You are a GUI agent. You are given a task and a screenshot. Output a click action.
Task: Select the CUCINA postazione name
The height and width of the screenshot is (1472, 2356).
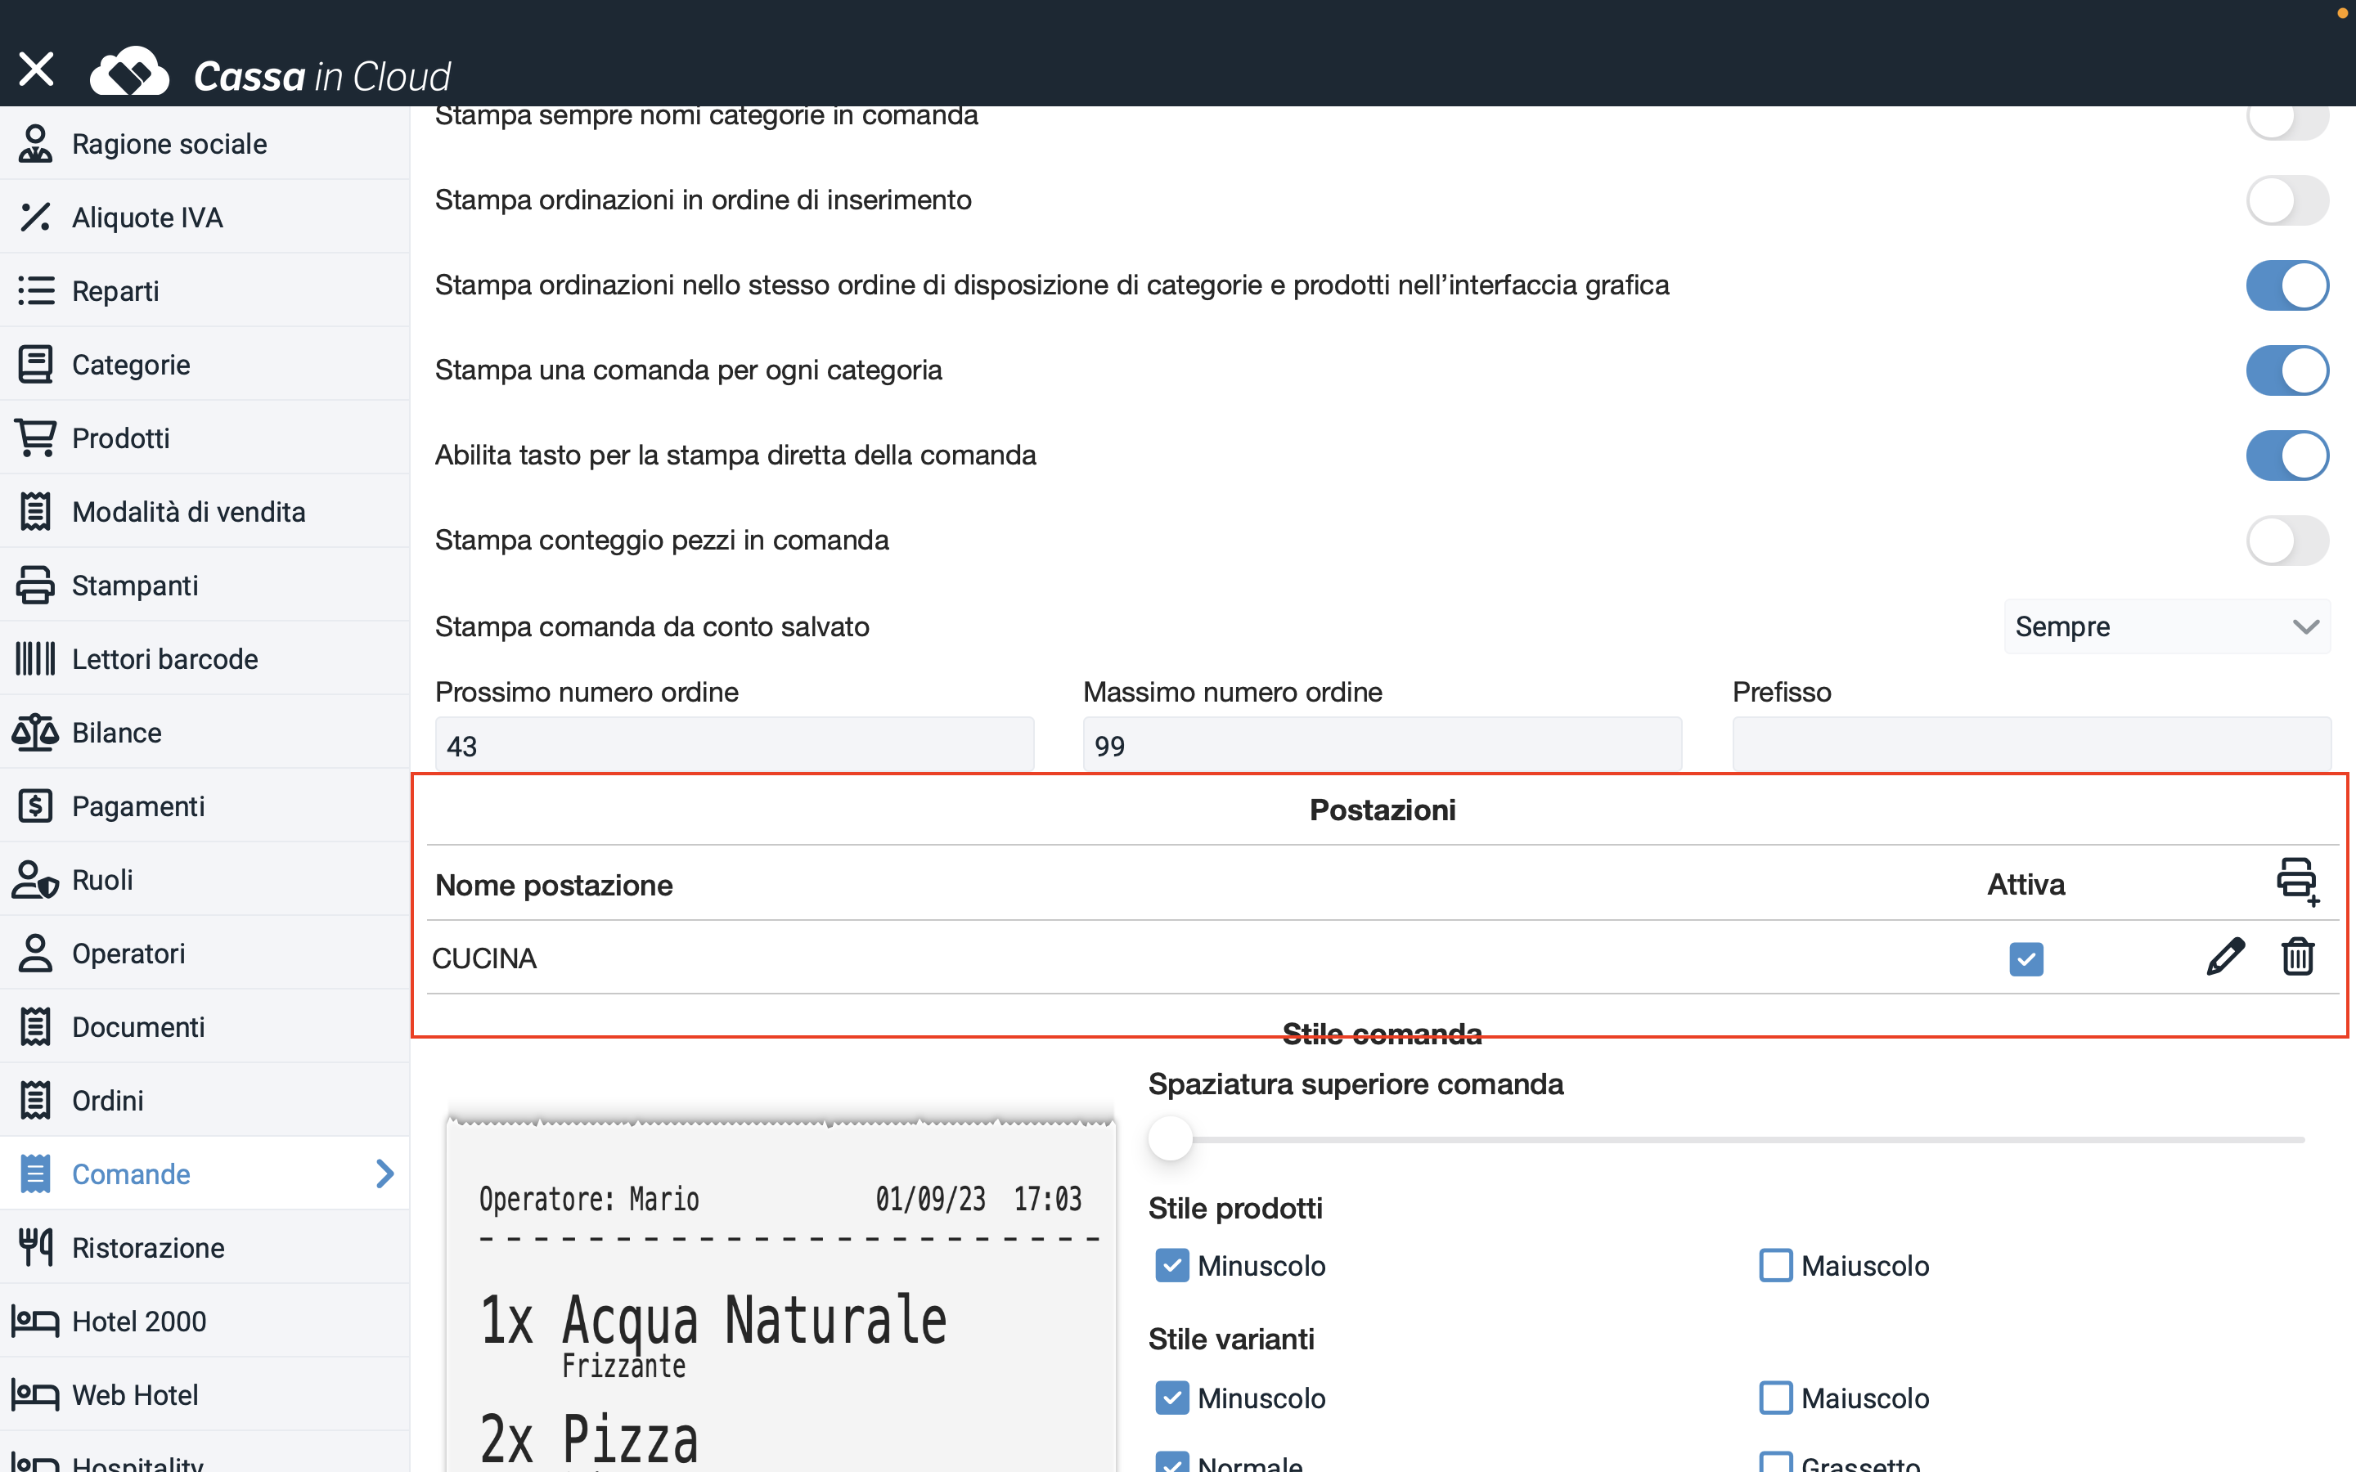click(483, 958)
